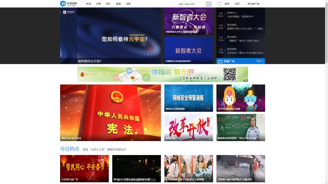This screenshot has width=328, height=184.
Task: Click the 注册 register link
Action: [237, 4]
